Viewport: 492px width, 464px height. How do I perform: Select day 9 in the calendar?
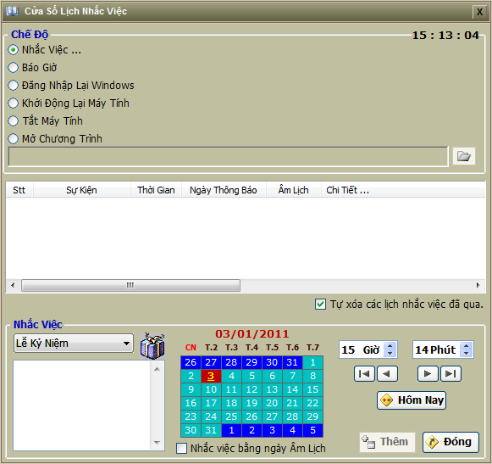tap(191, 389)
